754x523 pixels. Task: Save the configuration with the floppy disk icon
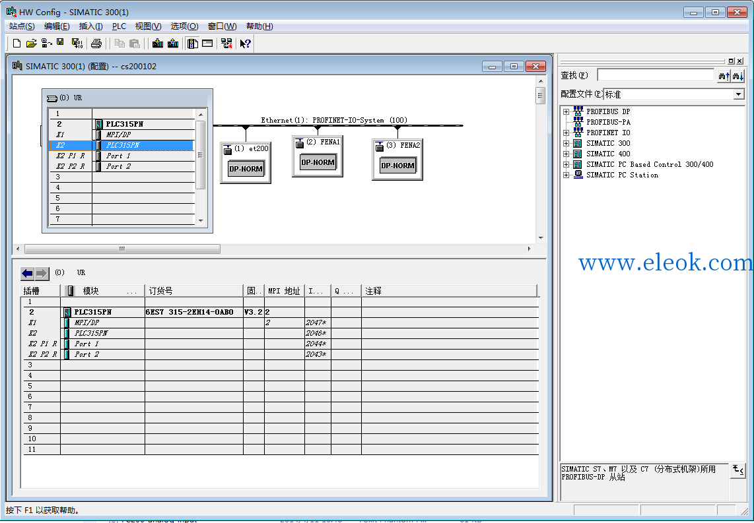[x=61, y=43]
